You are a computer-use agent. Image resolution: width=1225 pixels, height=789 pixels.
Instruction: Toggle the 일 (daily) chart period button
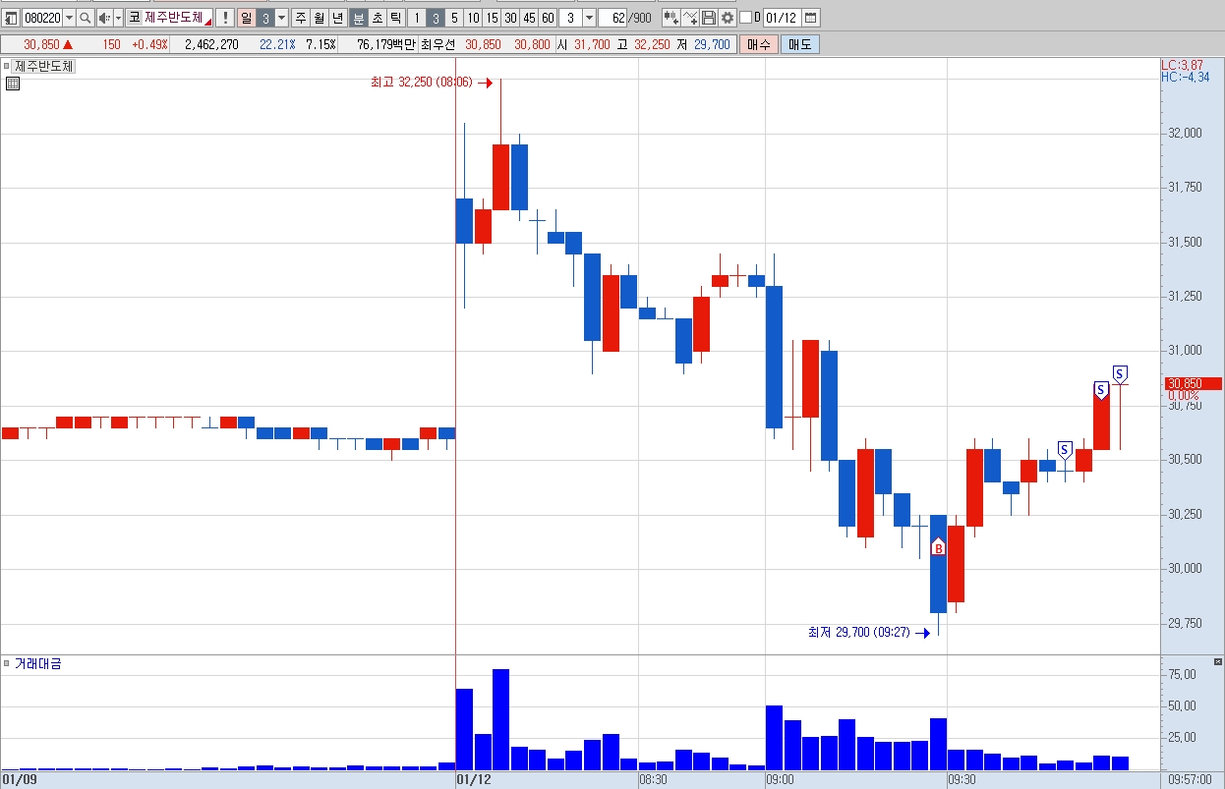click(246, 18)
